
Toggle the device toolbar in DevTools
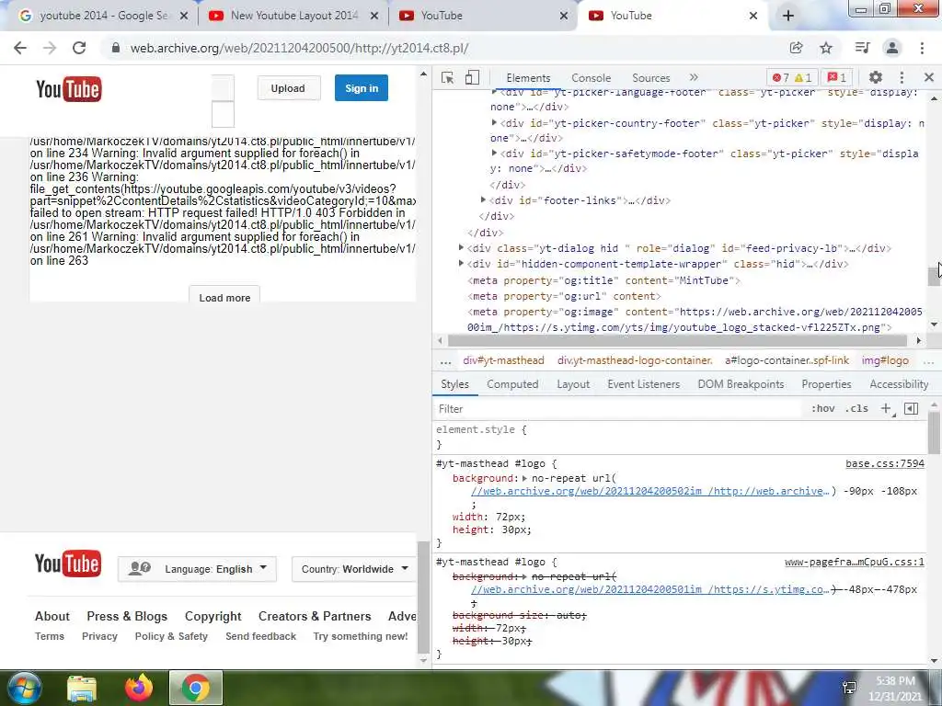pyautogui.click(x=472, y=77)
